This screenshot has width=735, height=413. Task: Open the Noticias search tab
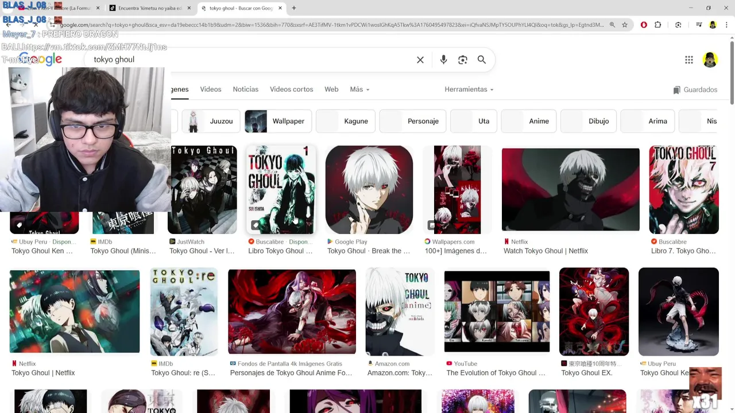pos(246,89)
